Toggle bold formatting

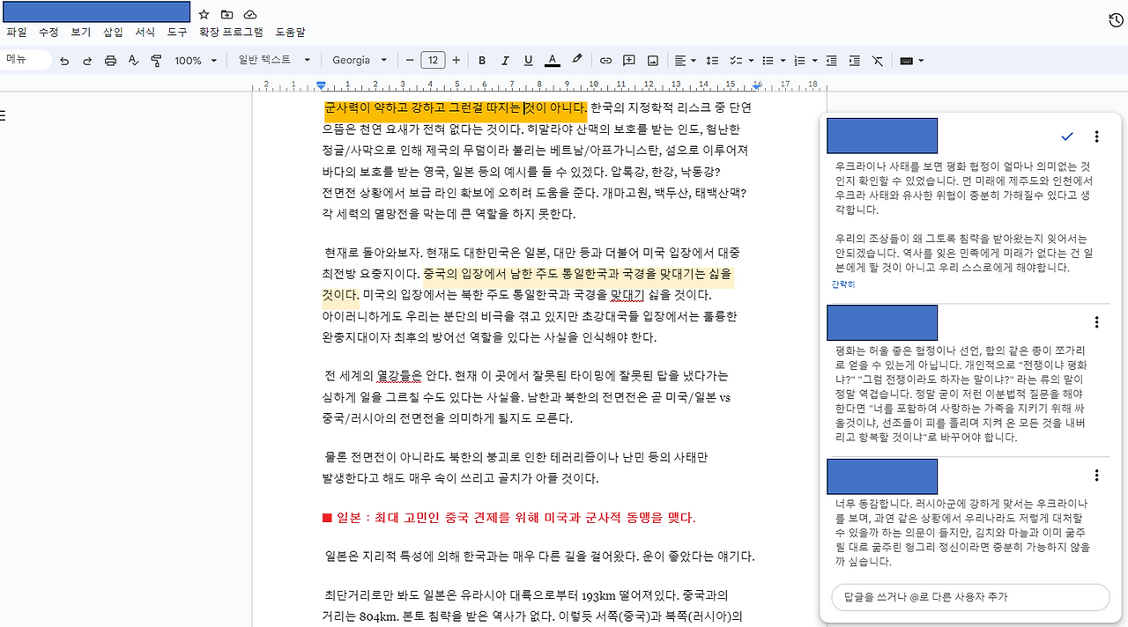(482, 61)
